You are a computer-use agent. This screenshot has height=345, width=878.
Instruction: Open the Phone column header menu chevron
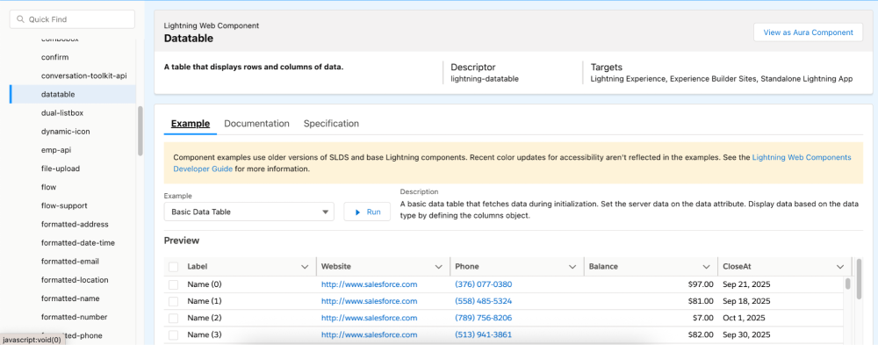[x=572, y=267]
